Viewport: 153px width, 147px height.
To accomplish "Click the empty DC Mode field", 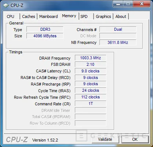I will (x=118, y=36).
